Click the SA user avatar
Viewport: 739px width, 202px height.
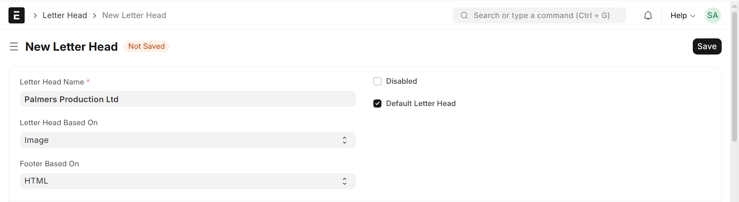712,15
